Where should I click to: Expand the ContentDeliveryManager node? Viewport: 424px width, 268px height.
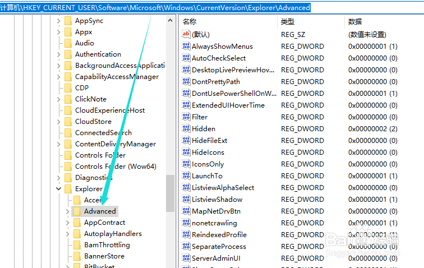(x=59, y=144)
